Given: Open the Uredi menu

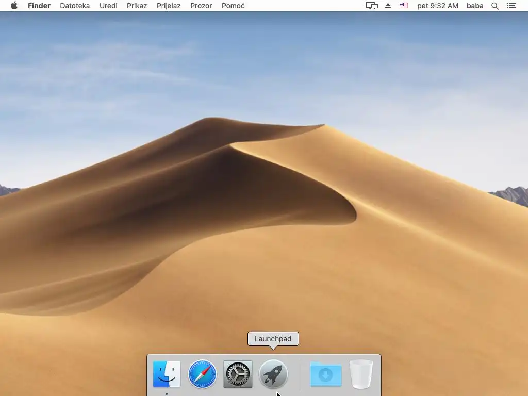Looking at the screenshot, I should pos(108,6).
